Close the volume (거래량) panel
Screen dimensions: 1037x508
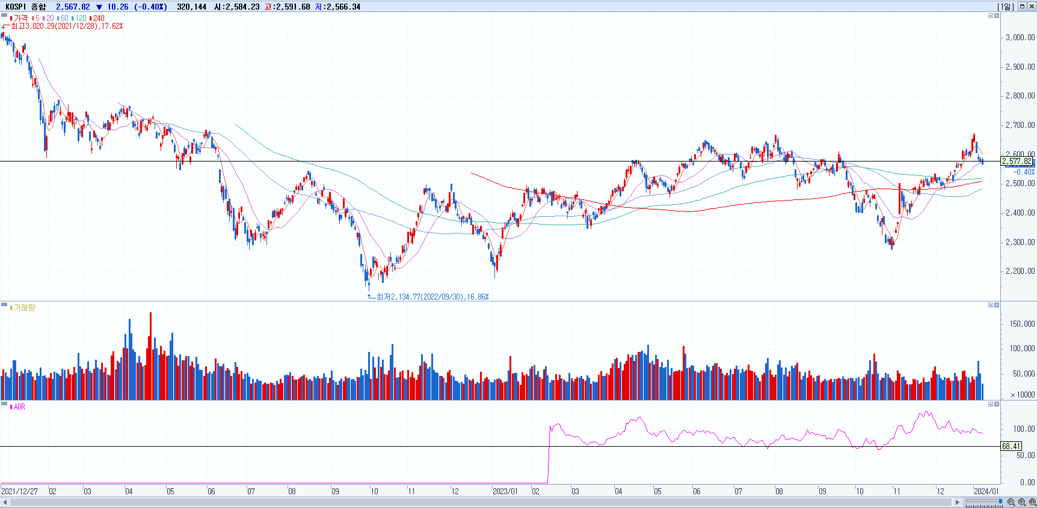997,305
